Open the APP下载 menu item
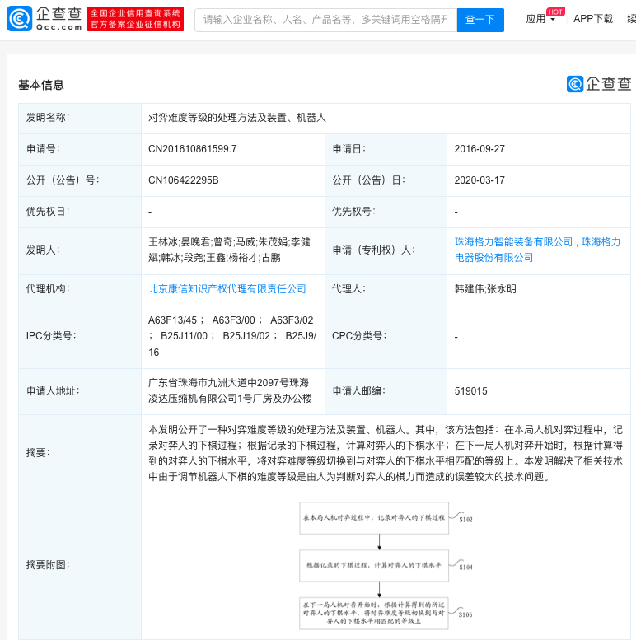The width and height of the screenshot is (636, 640). pos(592,19)
